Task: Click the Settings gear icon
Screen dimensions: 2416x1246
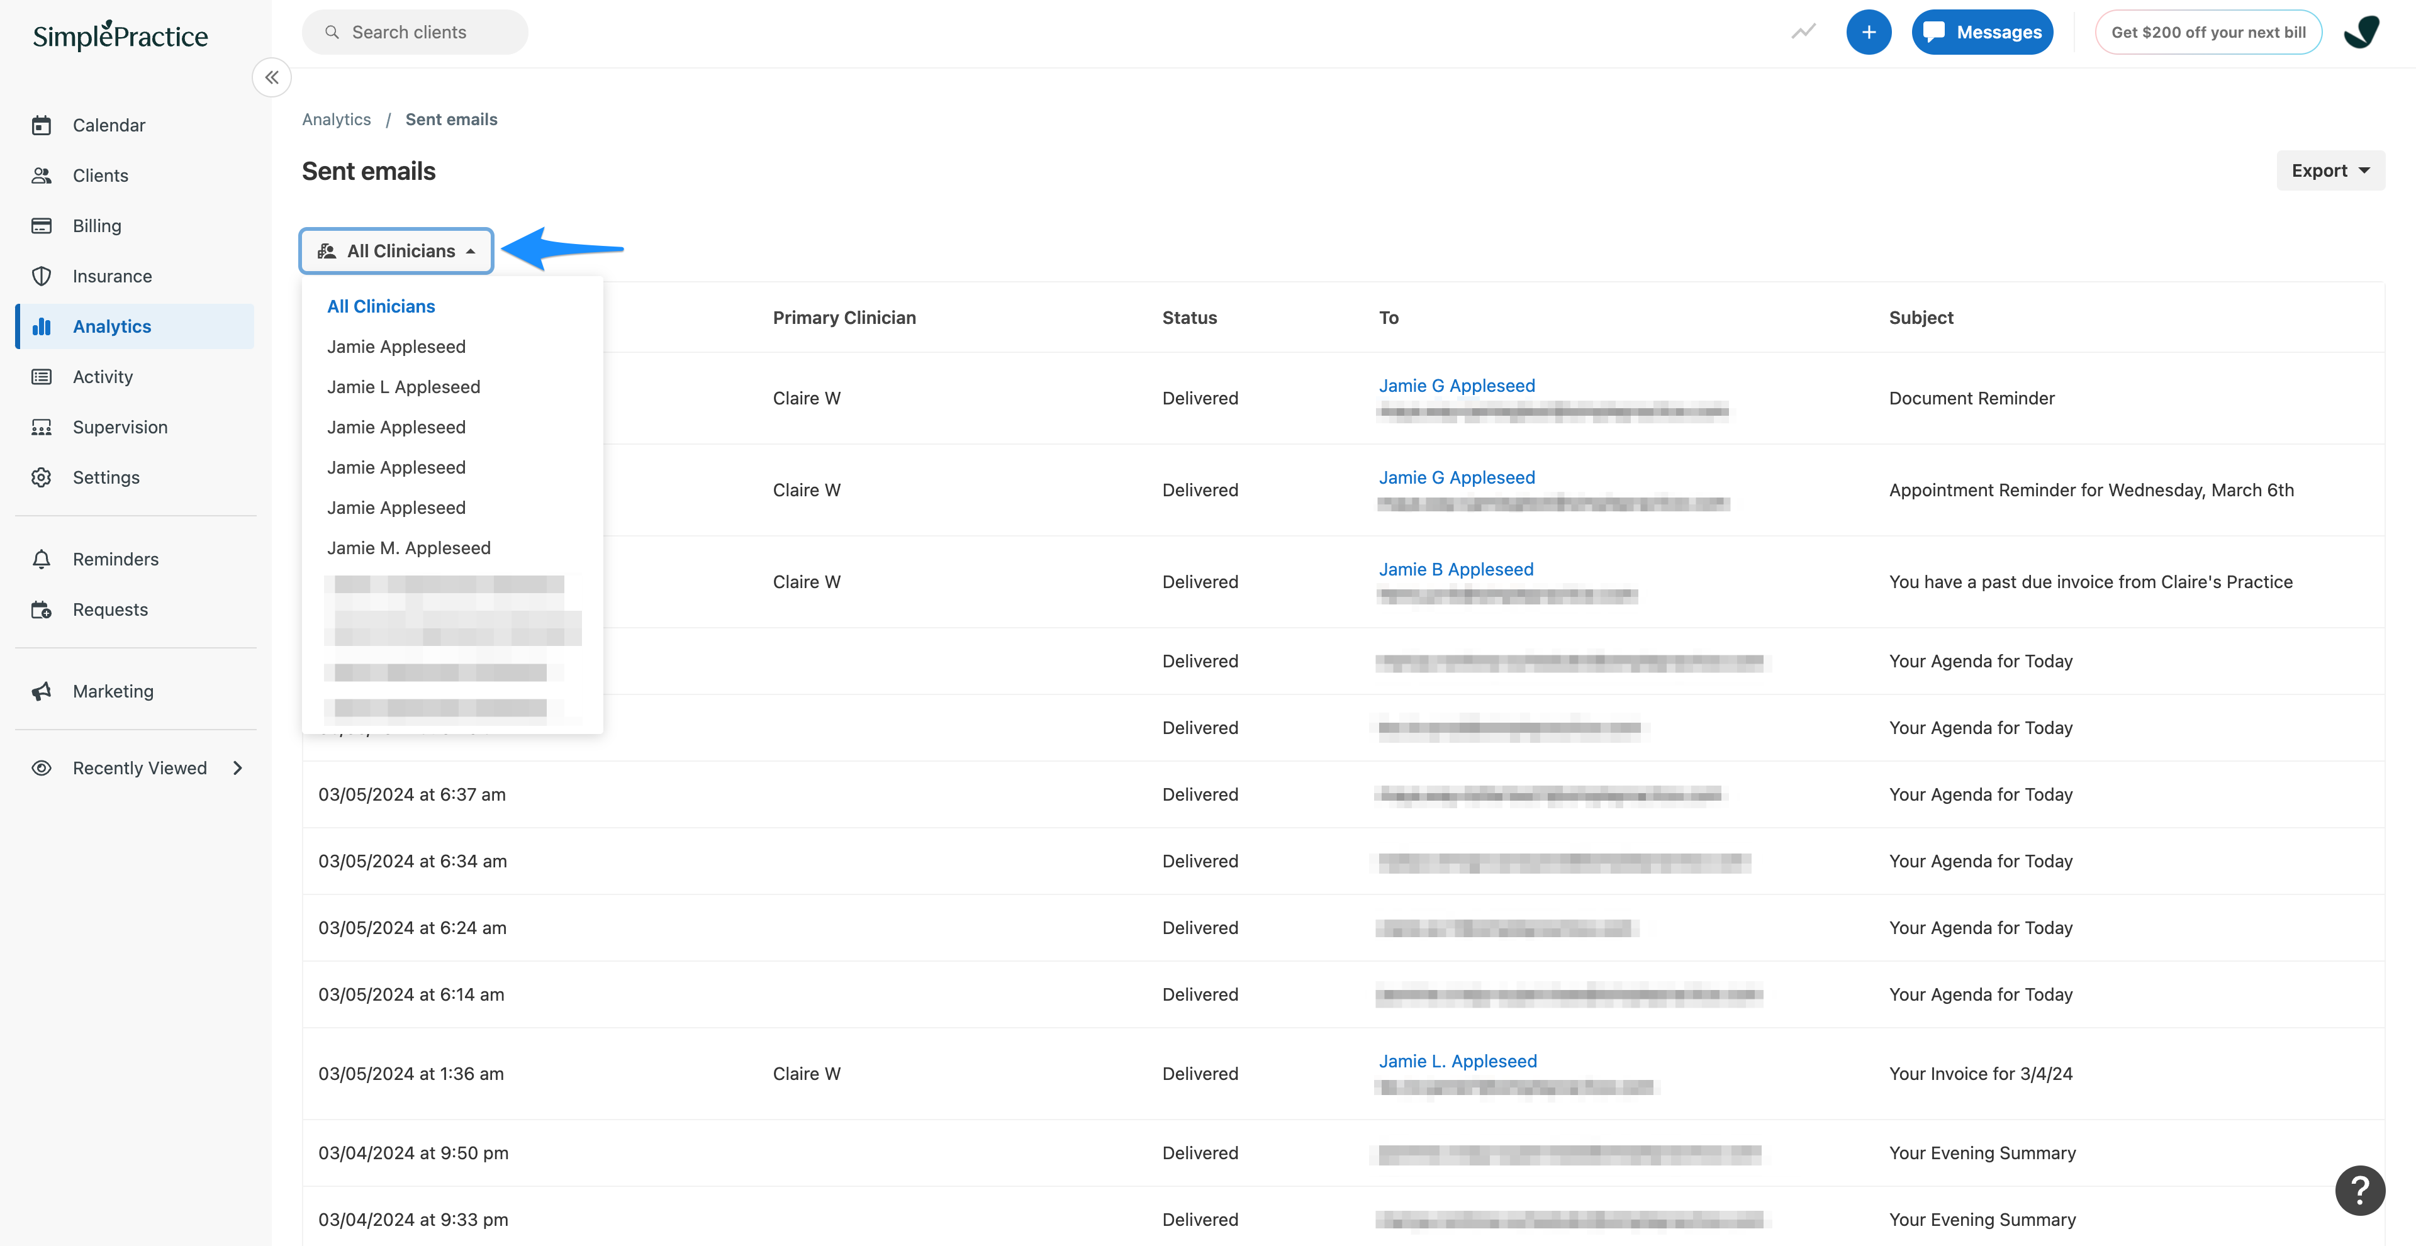Action: pos(42,477)
